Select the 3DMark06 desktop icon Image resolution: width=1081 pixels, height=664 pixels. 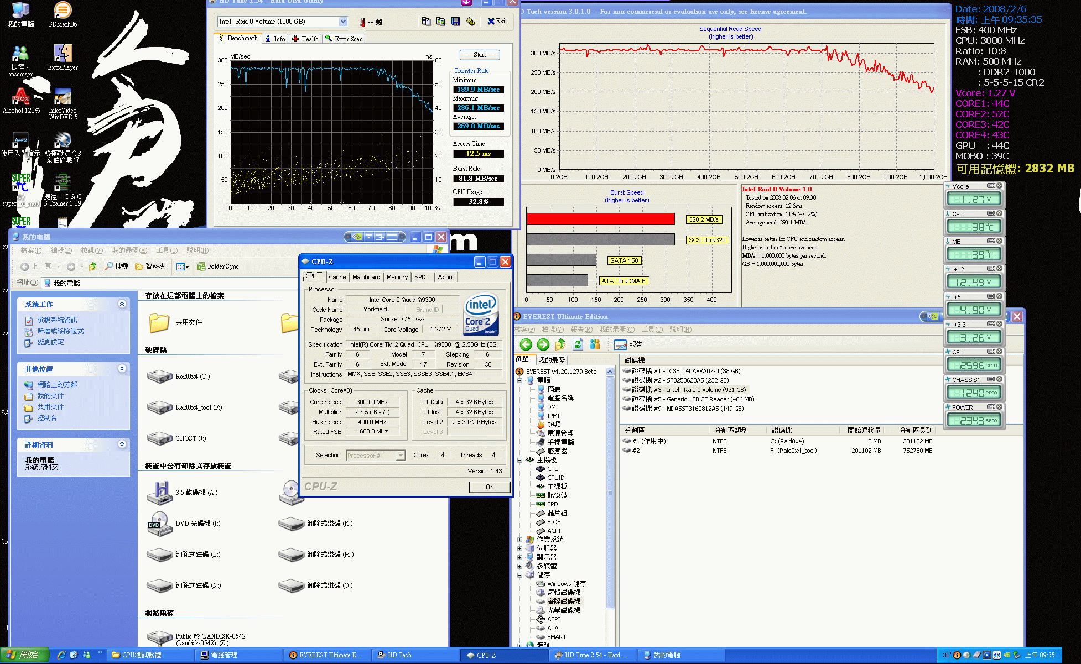pyautogui.click(x=63, y=15)
